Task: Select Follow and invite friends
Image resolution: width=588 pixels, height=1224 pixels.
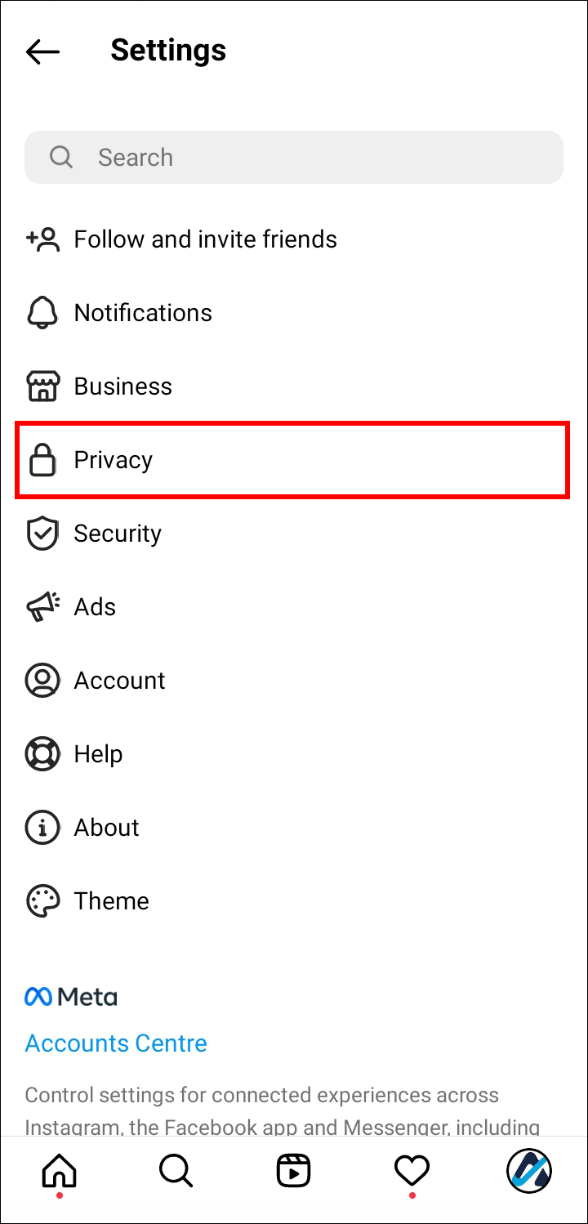Action: point(205,239)
